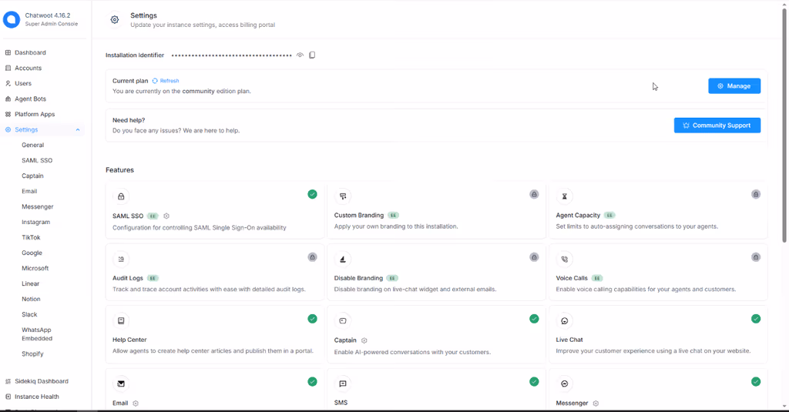Open the Email feature gear settings

(136, 404)
